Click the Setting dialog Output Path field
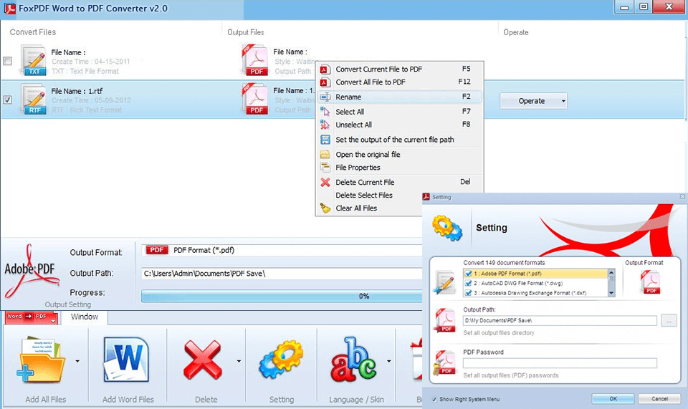 pos(560,321)
